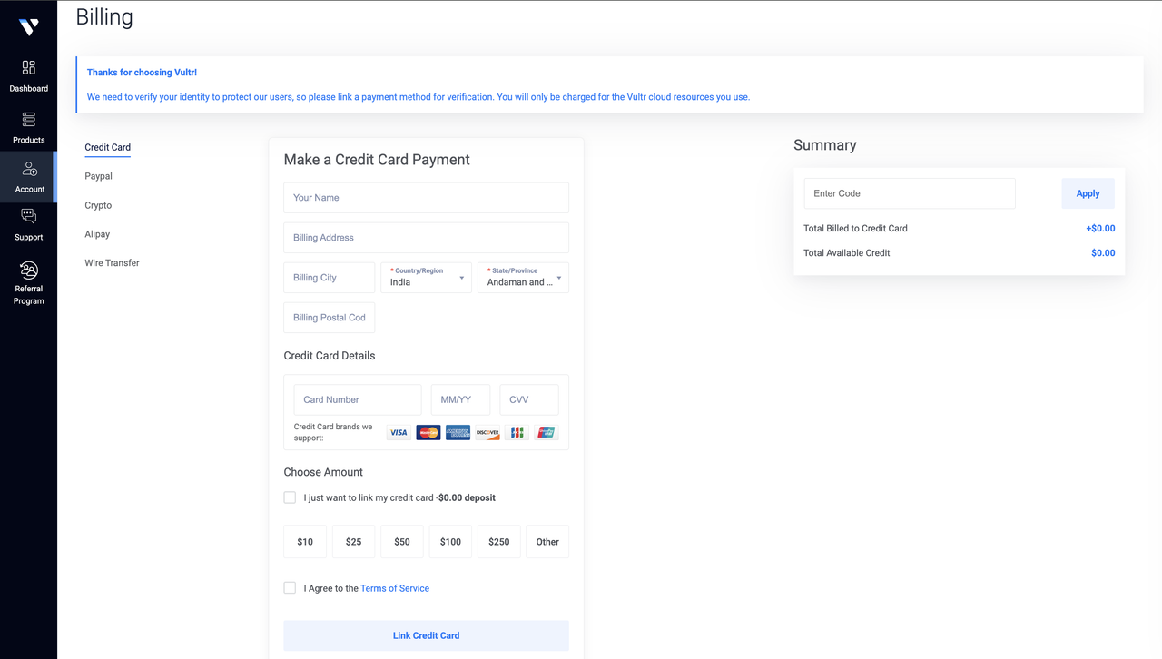Open the Referral Program icon

[28, 270]
